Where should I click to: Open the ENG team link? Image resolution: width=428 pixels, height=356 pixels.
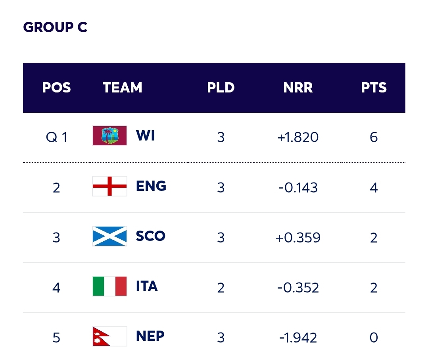click(x=151, y=186)
